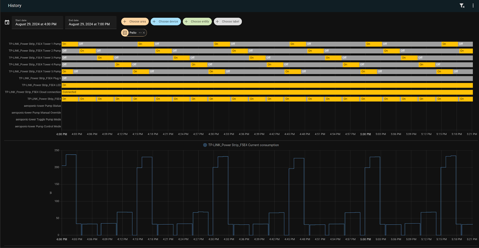The height and width of the screenshot is (248, 479).
Task: Edit the Start date field
Action: click(37, 22)
